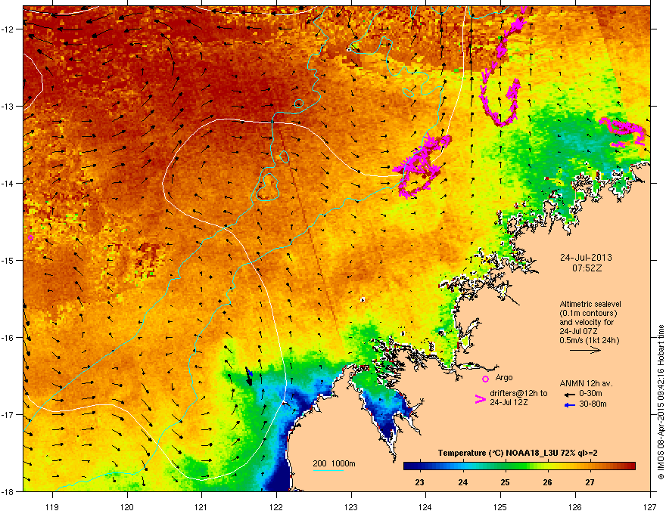The image size is (666, 514).
Task: Click the magenta Argo float marker near 119E
Action: [x=30, y=238]
